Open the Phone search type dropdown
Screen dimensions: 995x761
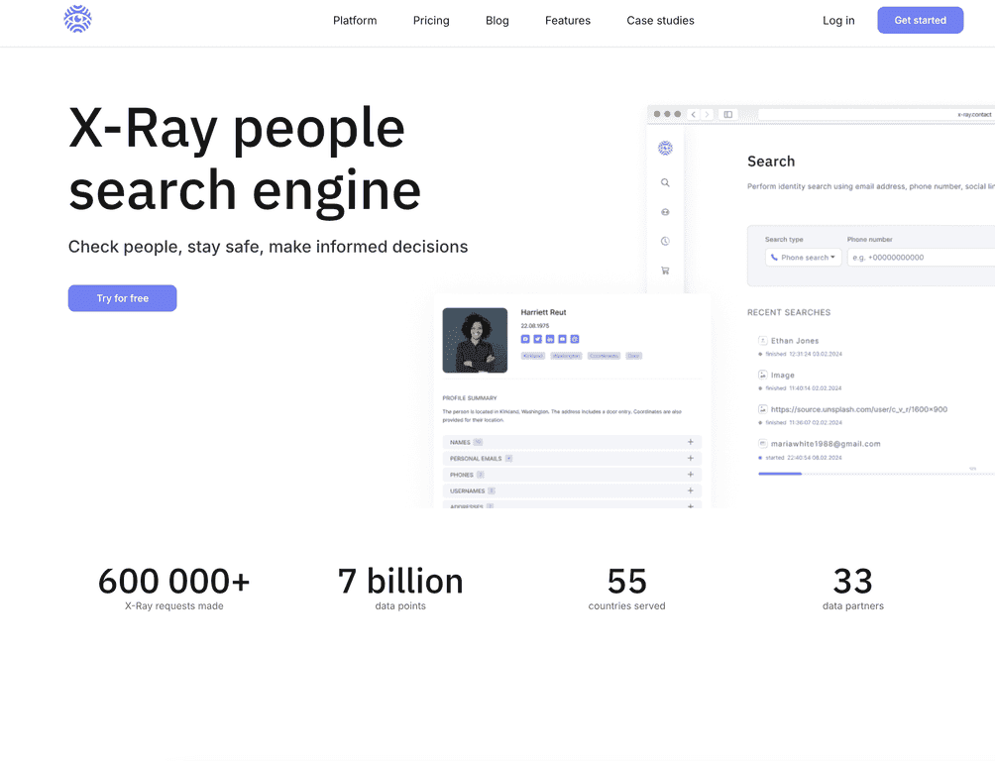803,257
